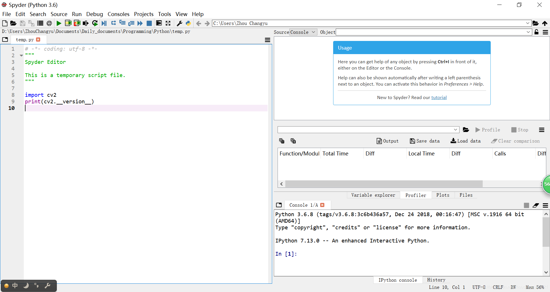The width and height of the screenshot is (550, 292).
Task: Run current cell and advance to next
Action: (x=77, y=23)
